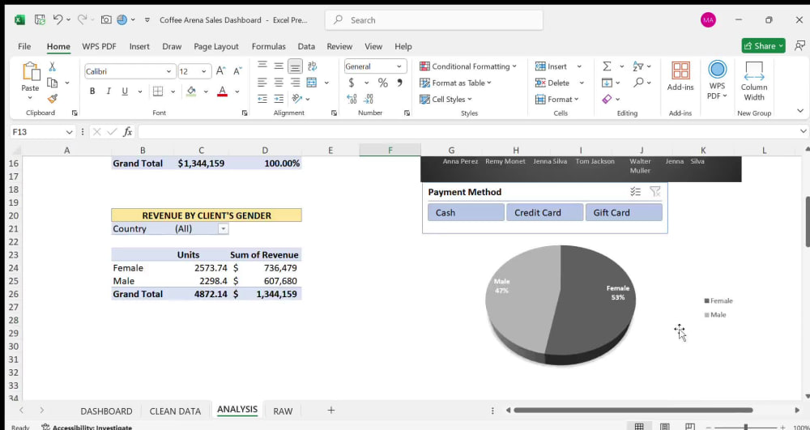810x430 pixels.
Task: Apply cell borders icon
Action: tap(158, 92)
